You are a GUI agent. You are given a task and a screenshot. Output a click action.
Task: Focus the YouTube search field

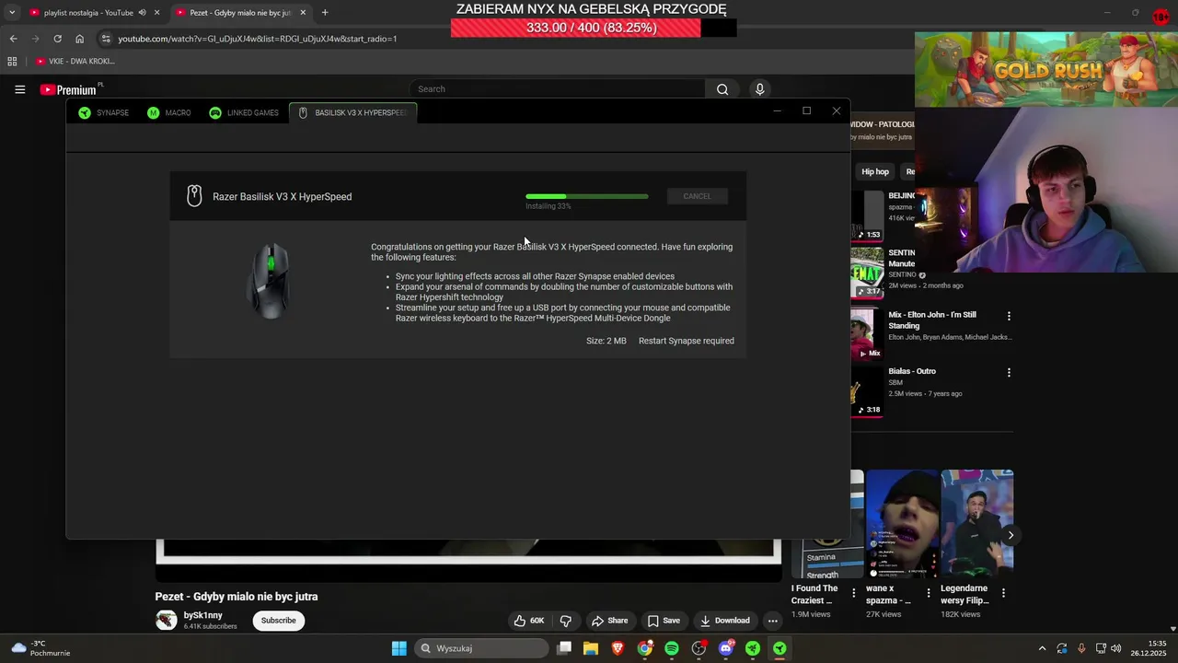click(x=557, y=89)
